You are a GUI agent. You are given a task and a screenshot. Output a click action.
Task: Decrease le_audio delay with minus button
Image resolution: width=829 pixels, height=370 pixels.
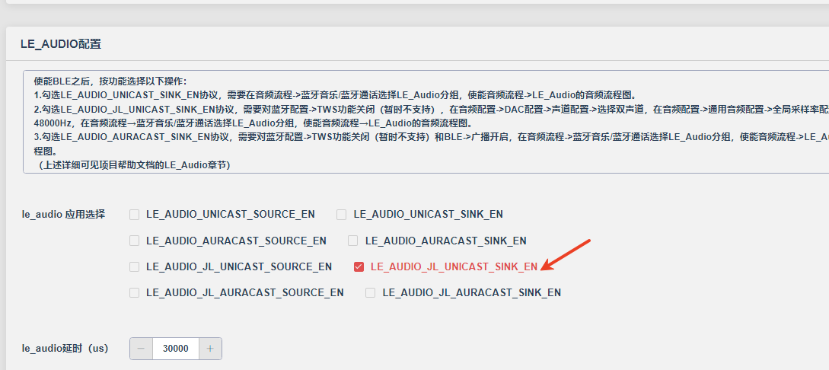click(x=141, y=349)
